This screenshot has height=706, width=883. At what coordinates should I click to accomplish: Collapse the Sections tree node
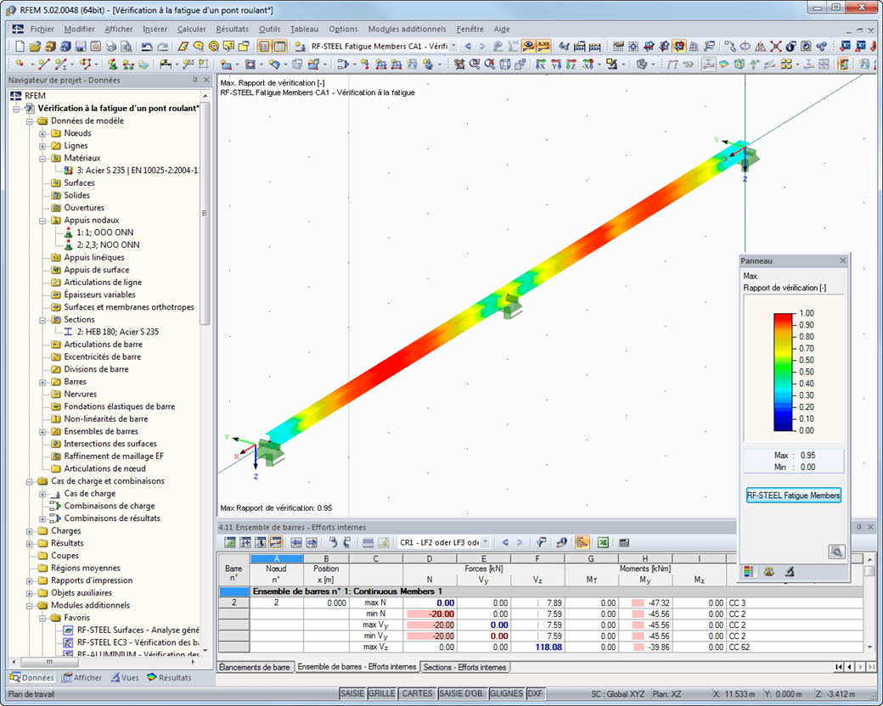[42, 320]
